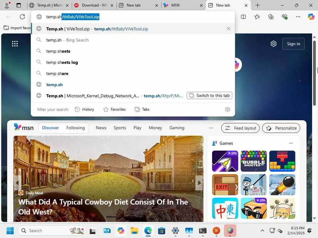Click the page vertical scrollbar thumb
Screen dimensions: 318x238
pos(314,73)
